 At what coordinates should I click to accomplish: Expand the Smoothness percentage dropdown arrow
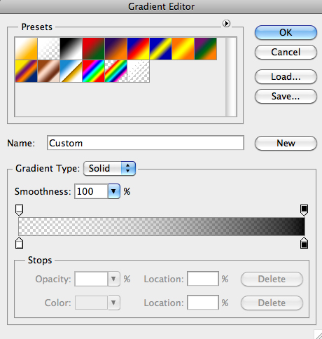pyautogui.click(x=113, y=191)
